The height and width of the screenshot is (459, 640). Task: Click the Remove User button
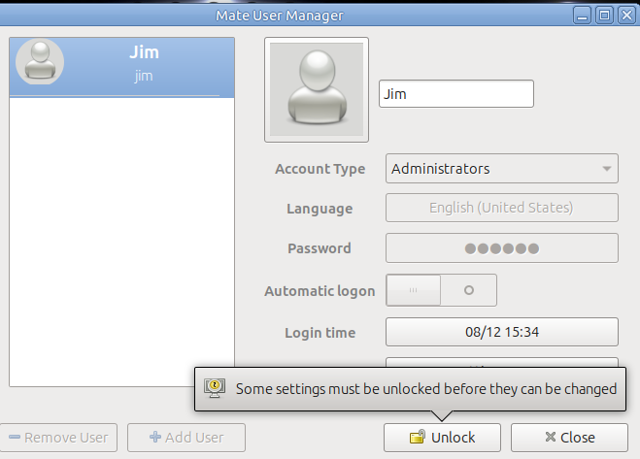pyautogui.click(x=58, y=438)
